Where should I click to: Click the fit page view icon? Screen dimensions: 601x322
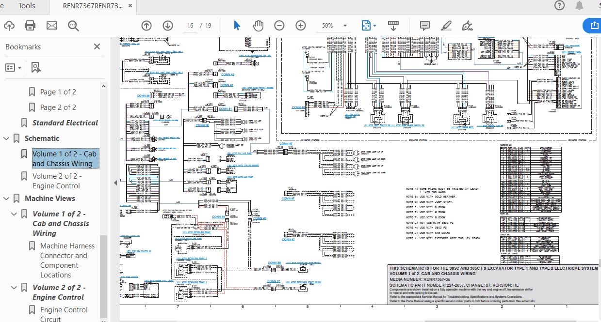[366, 26]
